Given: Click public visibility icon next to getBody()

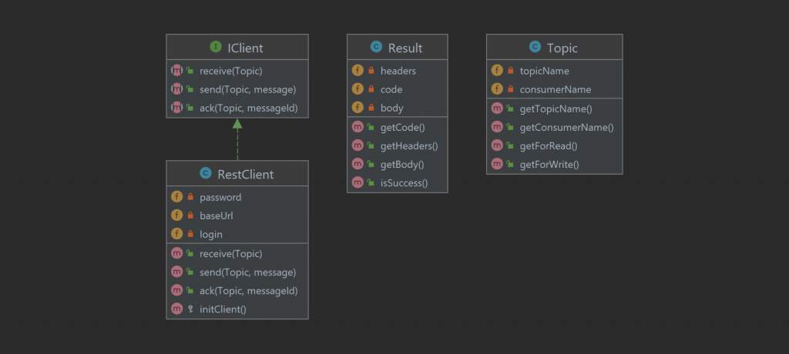Looking at the screenshot, I should pyautogui.click(x=371, y=165).
